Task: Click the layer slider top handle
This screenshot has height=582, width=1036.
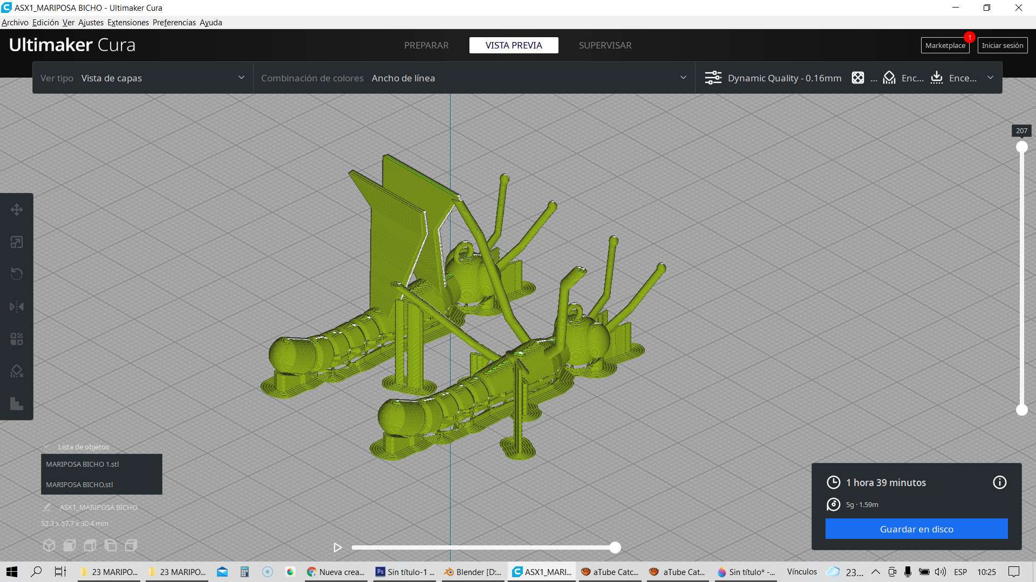Action: [x=1021, y=147]
